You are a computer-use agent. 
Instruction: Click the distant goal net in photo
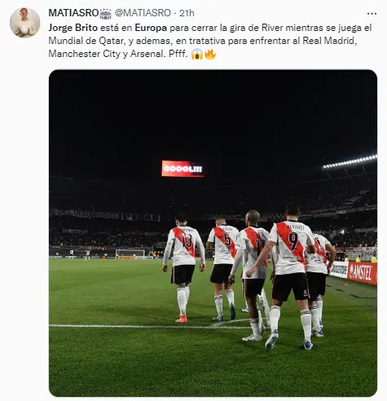pos(130,254)
